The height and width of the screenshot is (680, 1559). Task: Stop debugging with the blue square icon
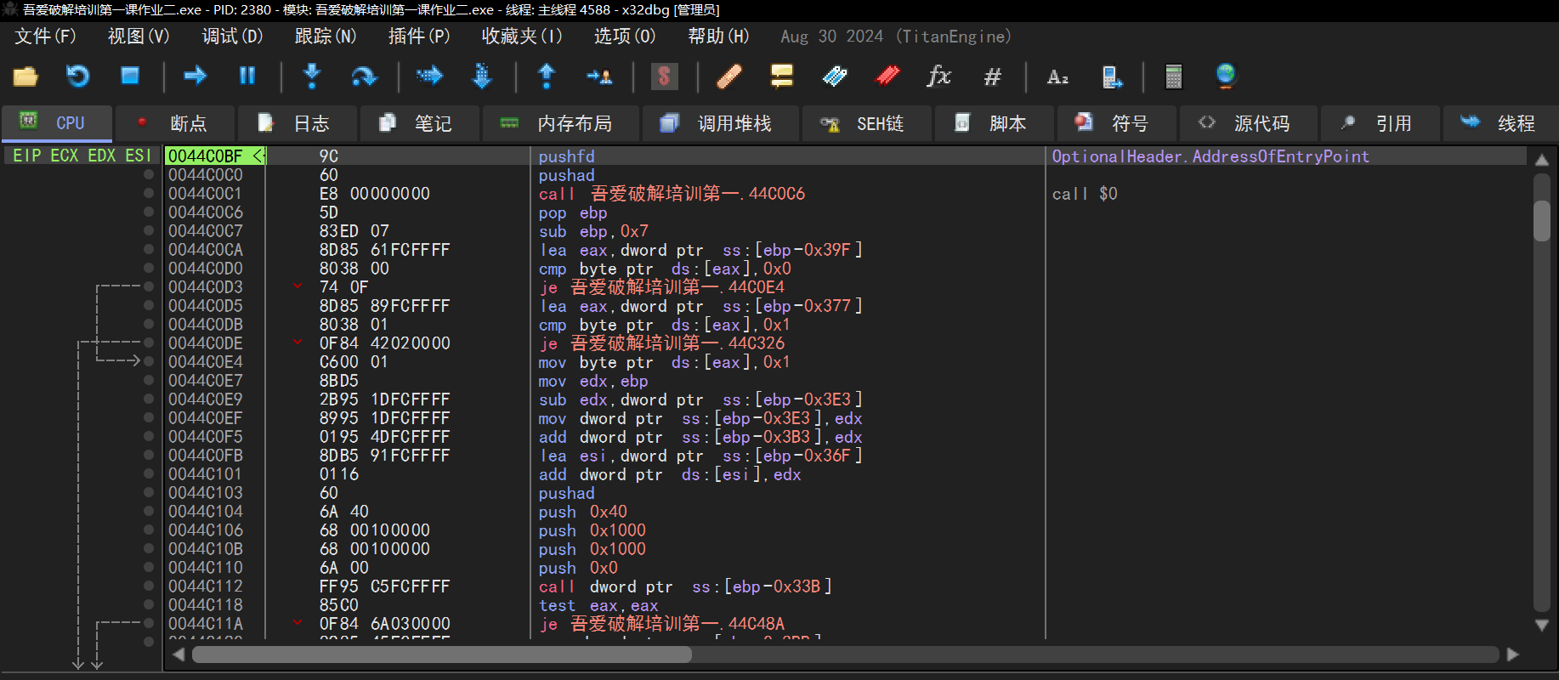click(130, 76)
